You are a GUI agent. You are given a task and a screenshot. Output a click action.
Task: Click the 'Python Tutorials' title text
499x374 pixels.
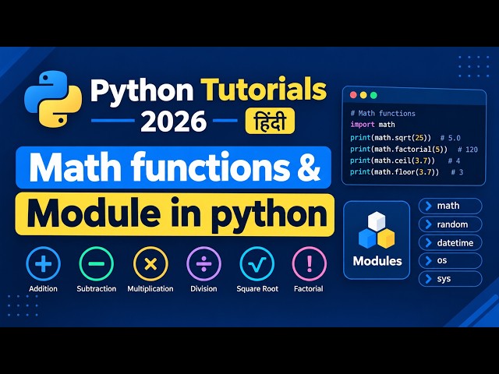[209, 90]
